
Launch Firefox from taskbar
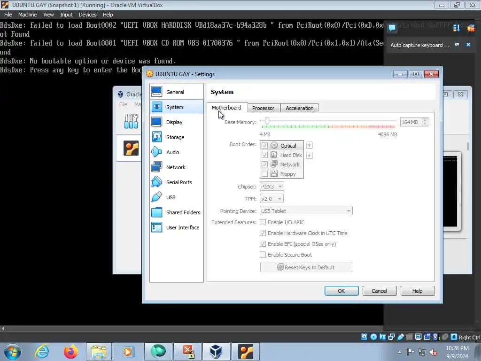click(x=70, y=352)
